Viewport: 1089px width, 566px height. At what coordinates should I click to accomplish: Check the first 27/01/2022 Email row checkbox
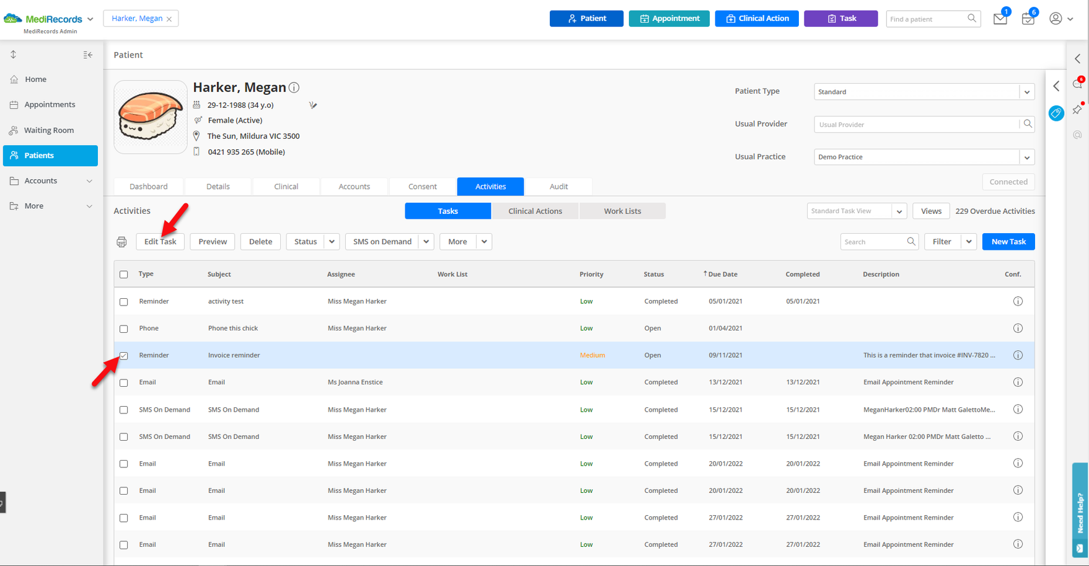pyautogui.click(x=124, y=518)
